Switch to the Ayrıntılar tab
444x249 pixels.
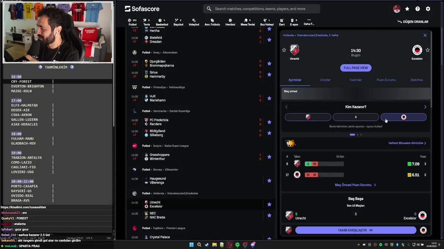[x=295, y=80]
